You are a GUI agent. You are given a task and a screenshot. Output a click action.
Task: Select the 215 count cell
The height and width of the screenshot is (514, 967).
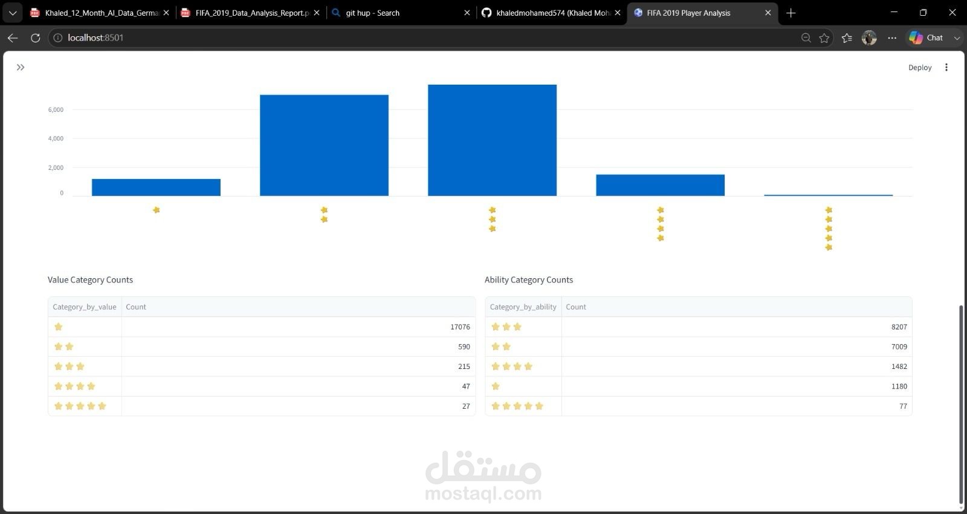pos(299,366)
